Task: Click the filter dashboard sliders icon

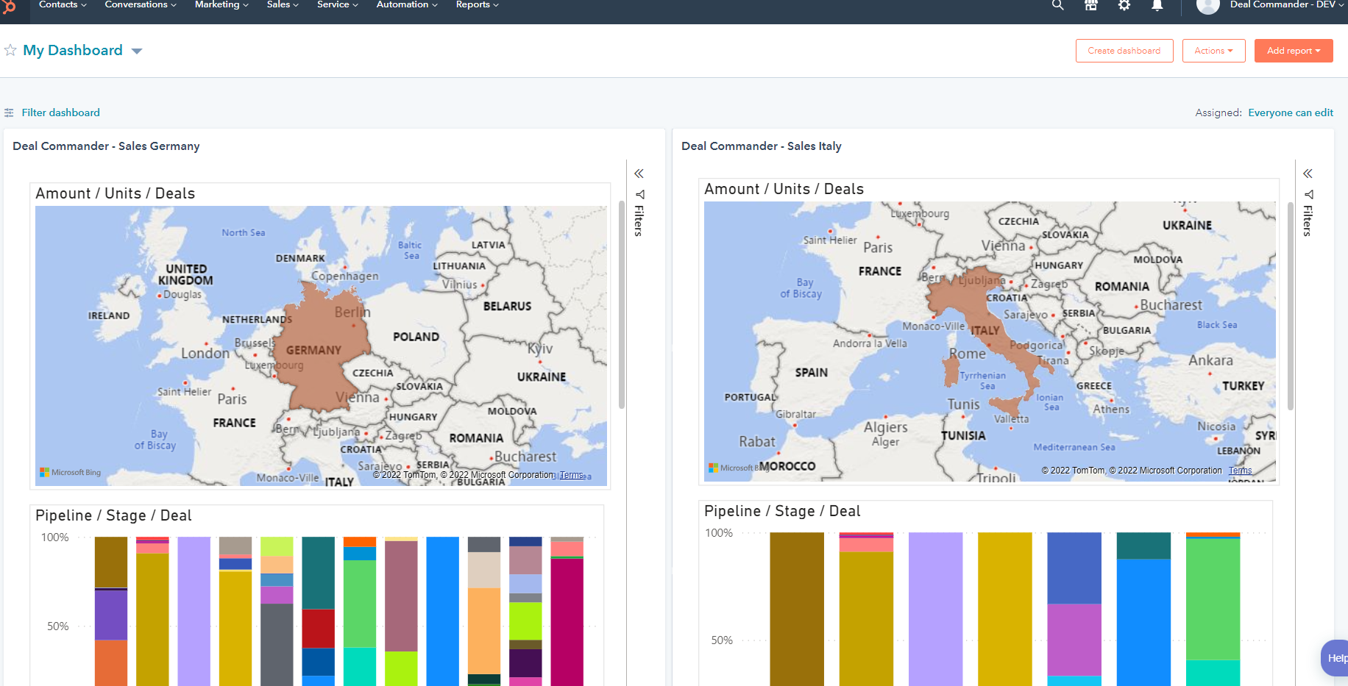Action: (x=9, y=112)
